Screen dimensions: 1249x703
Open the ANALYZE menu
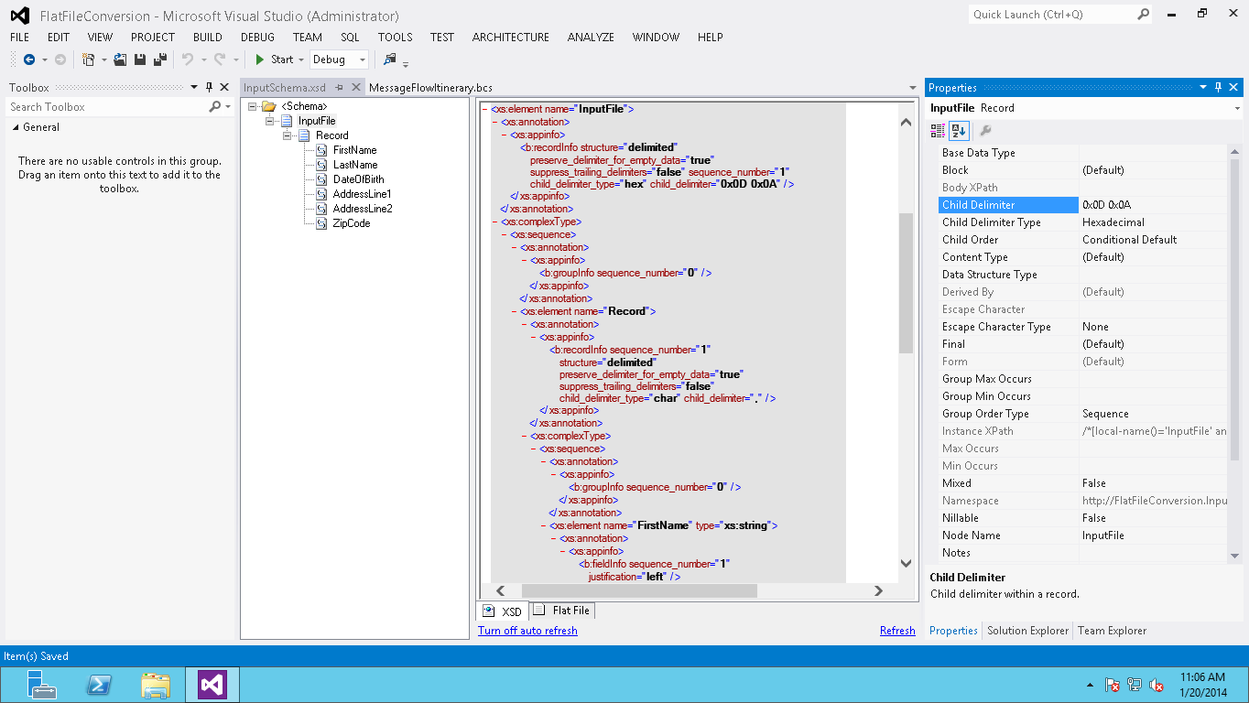591,38
